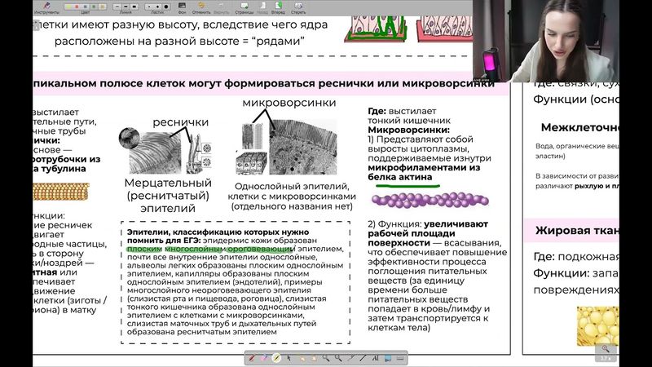Choose the small eraser size
Image resolution: width=652 pixels, height=367 pixels.
(x=149, y=7)
